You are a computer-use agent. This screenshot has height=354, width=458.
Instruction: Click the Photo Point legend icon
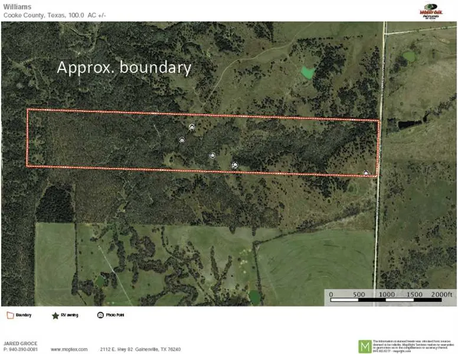tap(100, 315)
